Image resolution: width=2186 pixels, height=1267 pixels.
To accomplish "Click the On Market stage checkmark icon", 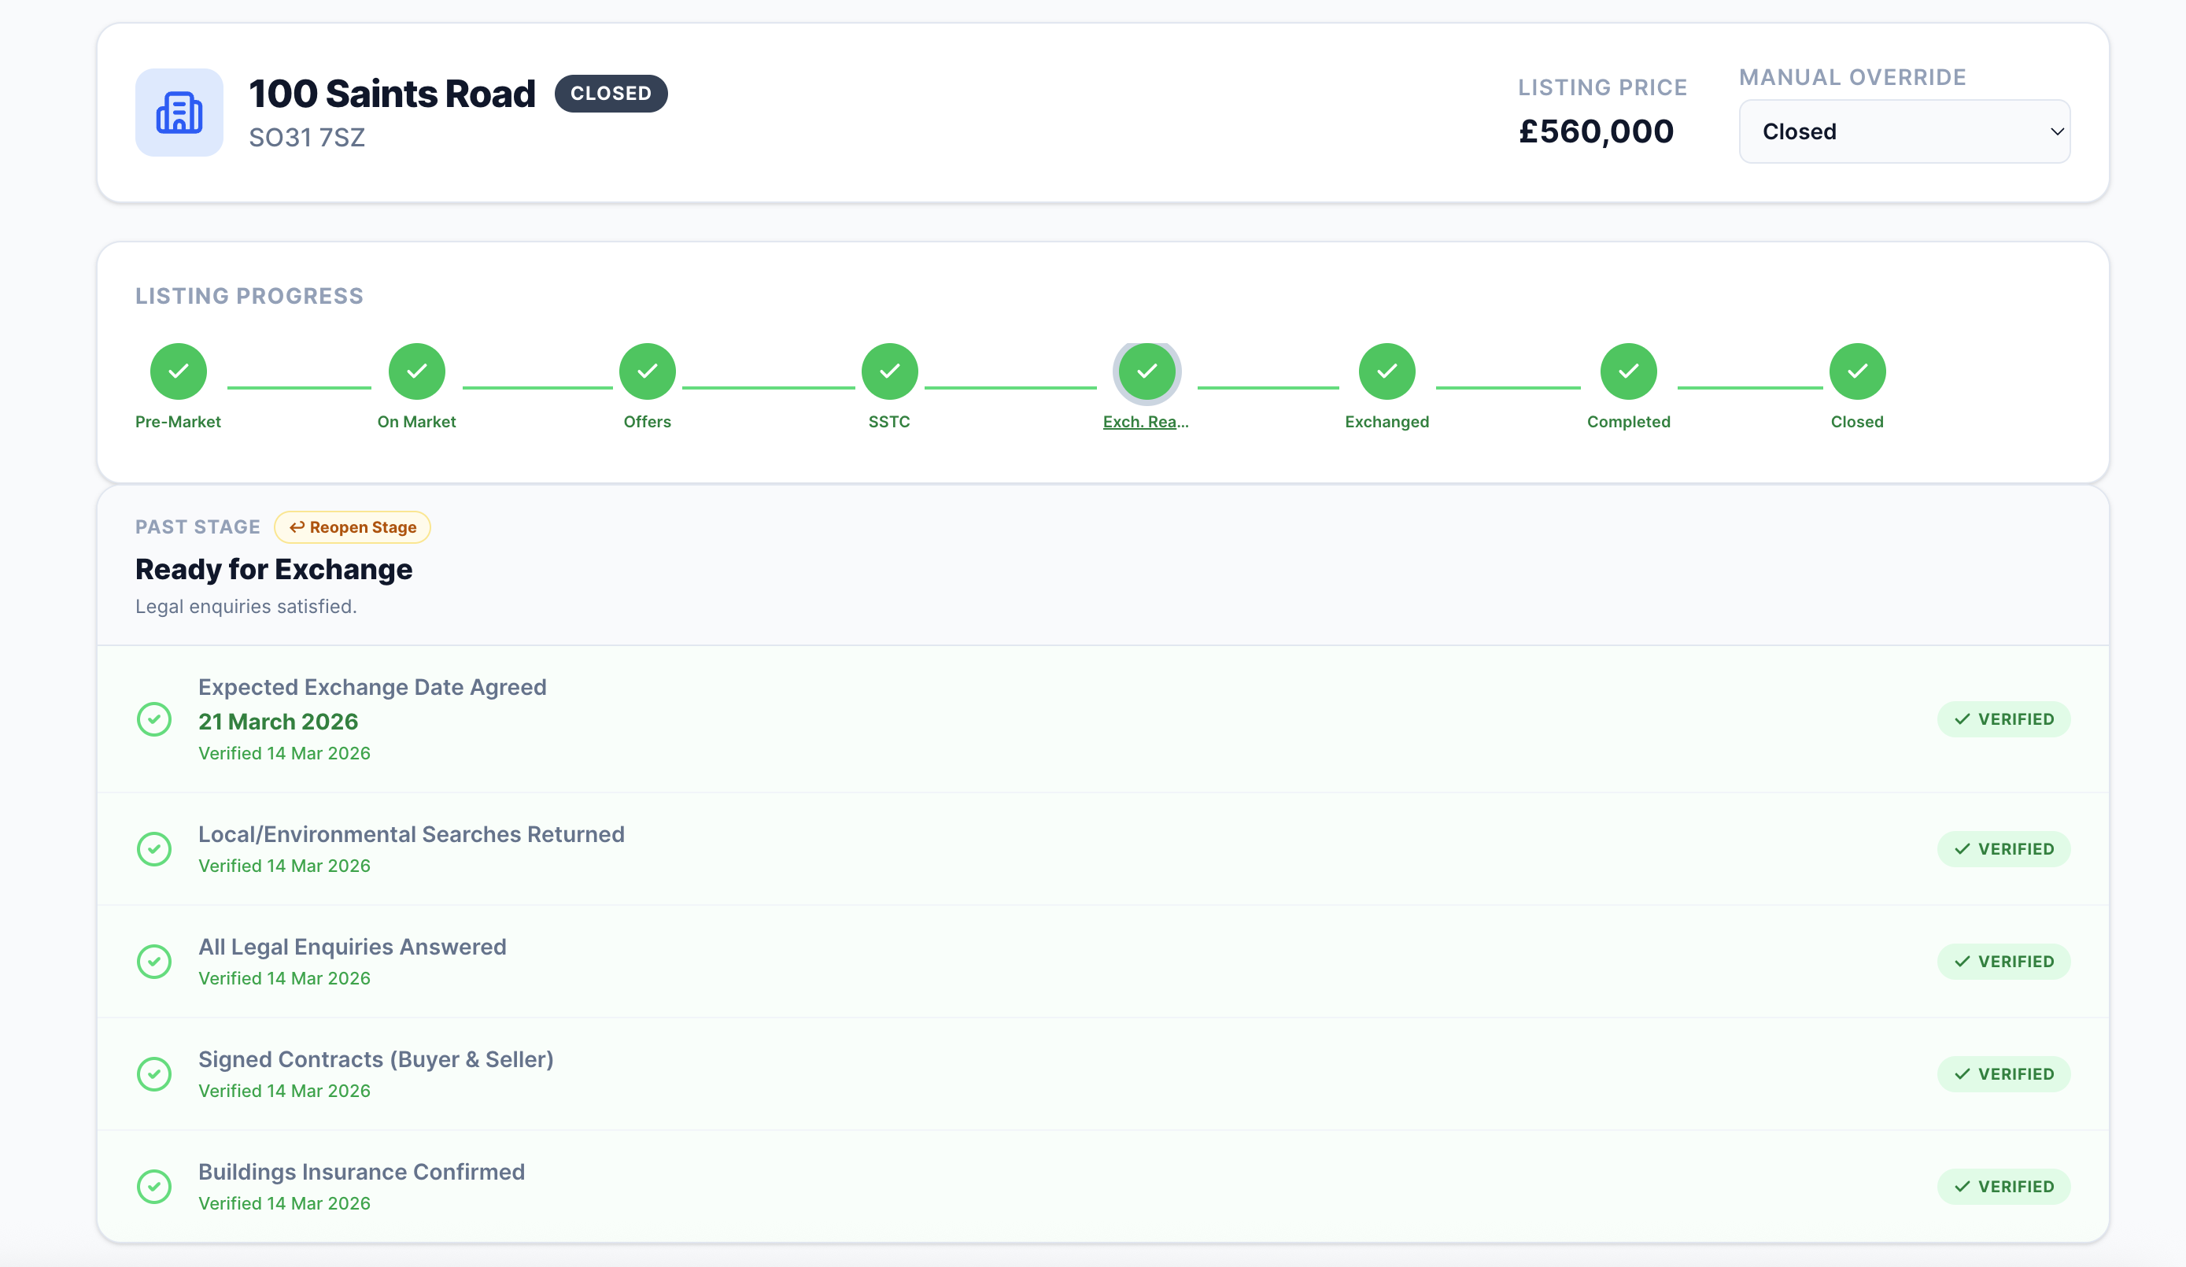I will [416, 371].
